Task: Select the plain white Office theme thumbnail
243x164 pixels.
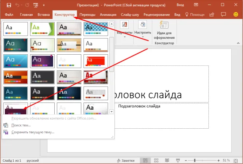Action: pos(16,29)
